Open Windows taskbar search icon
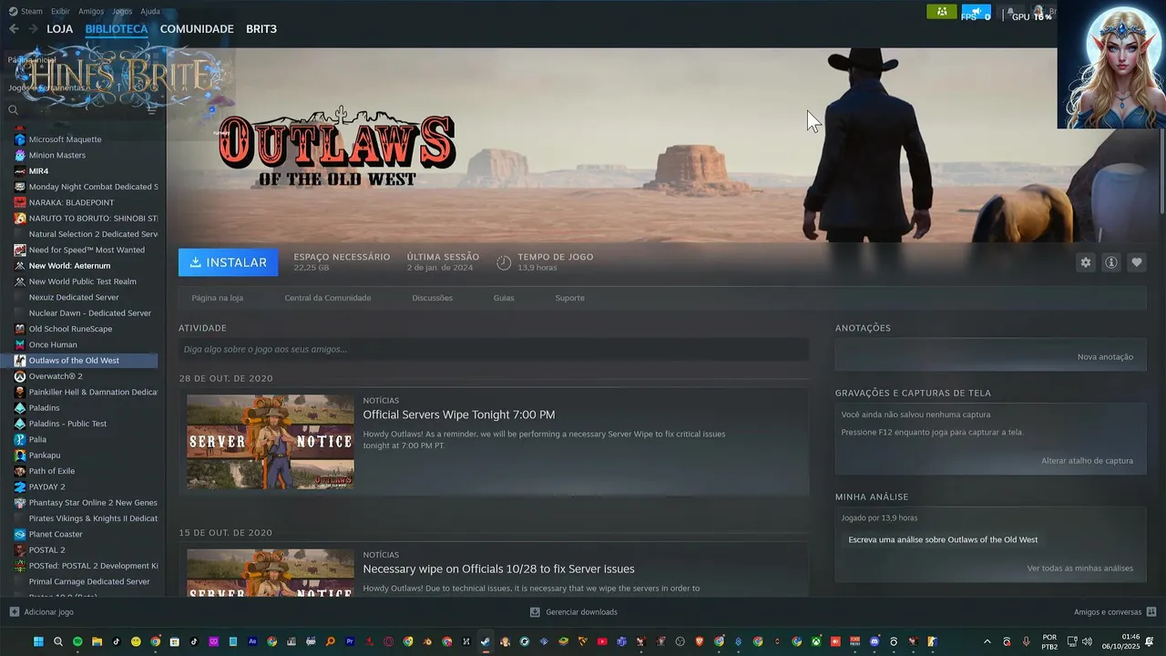Viewport: 1166px width, 656px height. [x=58, y=641]
